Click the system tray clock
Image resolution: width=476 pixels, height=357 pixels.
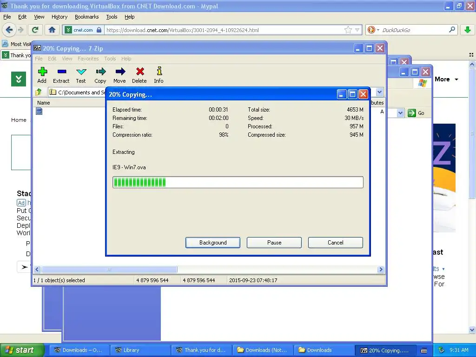(x=459, y=350)
